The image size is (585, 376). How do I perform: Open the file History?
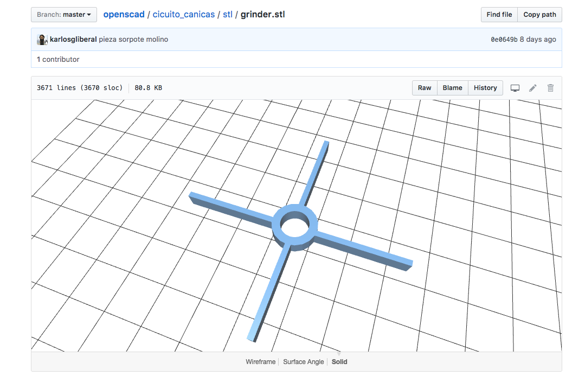pyautogui.click(x=485, y=88)
